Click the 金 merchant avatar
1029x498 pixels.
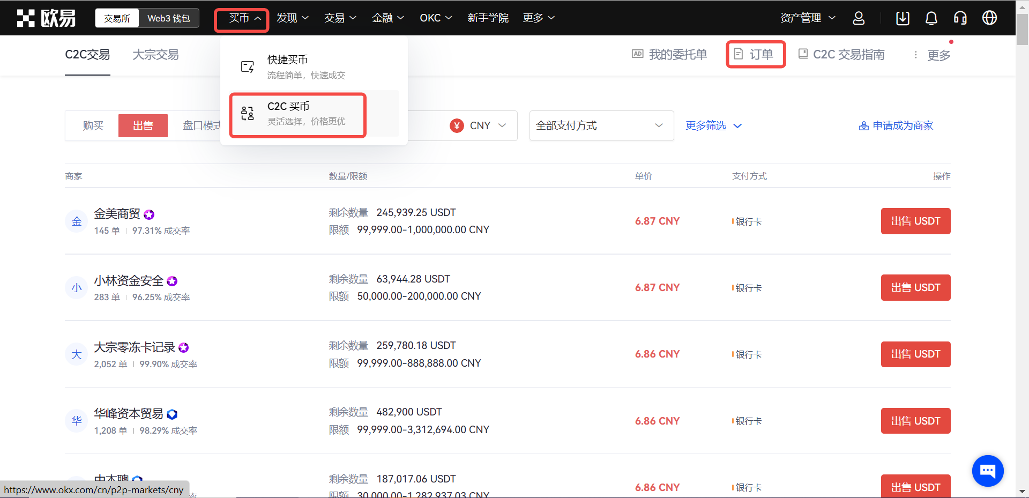tap(77, 221)
